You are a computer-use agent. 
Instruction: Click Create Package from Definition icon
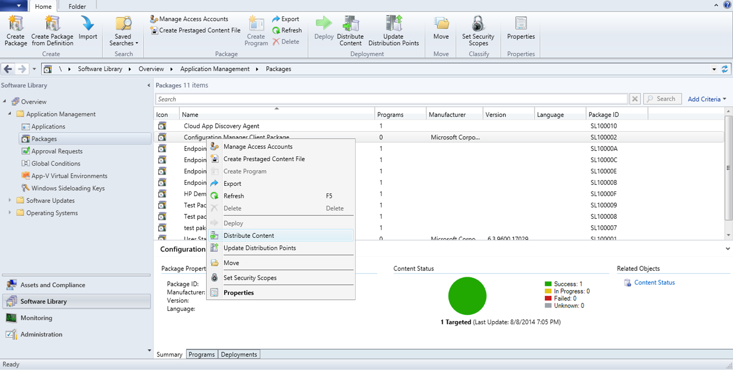tap(52, 25)
